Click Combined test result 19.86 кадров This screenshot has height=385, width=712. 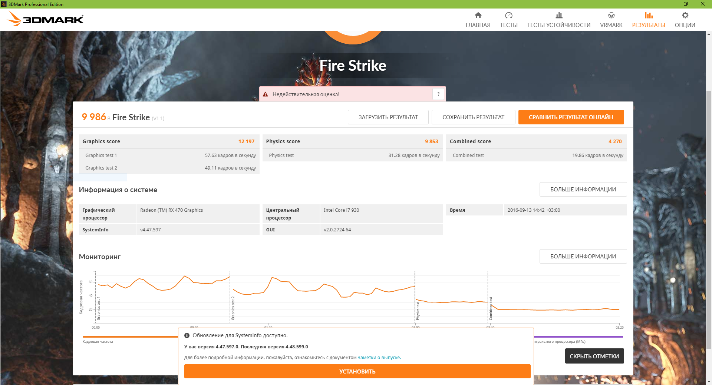598,155
